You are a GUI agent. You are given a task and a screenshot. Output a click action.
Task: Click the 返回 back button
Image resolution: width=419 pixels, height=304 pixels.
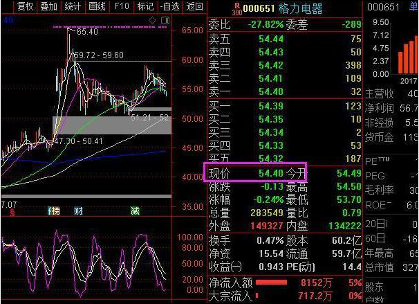tap(194, 6)
